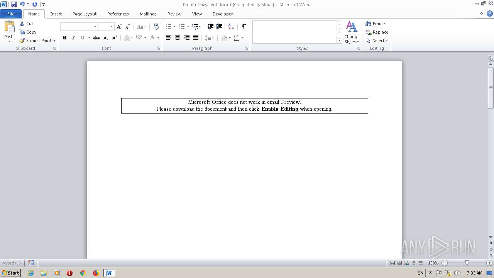Click the Cut scissors icon
The height and width of the screenshot is (278, 494).
click(x=22, y=24)
